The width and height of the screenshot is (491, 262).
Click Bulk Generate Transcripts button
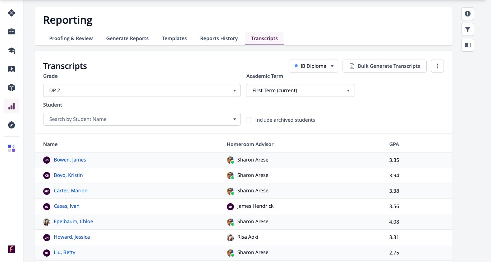pyautogui.click(x=385, y=66)
